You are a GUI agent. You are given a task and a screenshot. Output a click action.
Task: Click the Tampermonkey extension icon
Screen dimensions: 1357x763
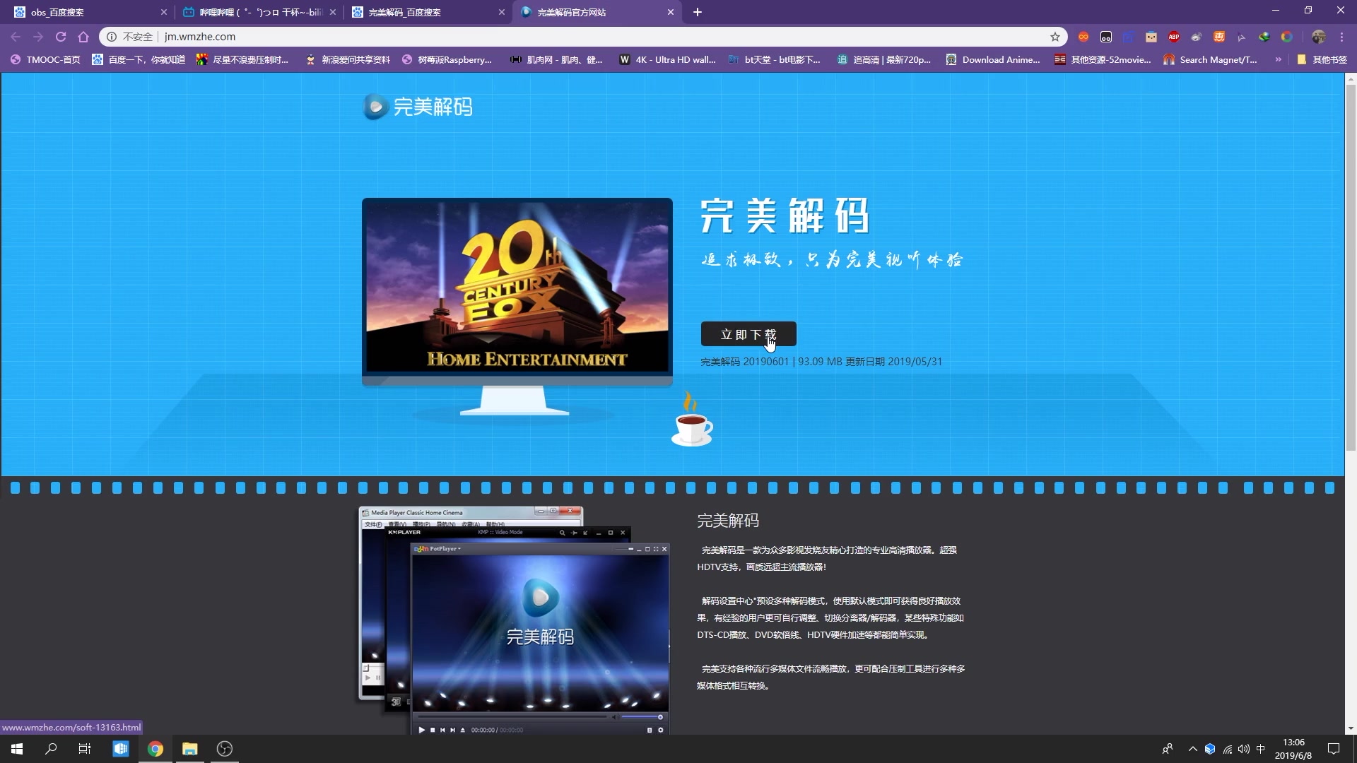(x=1106, y=37)
